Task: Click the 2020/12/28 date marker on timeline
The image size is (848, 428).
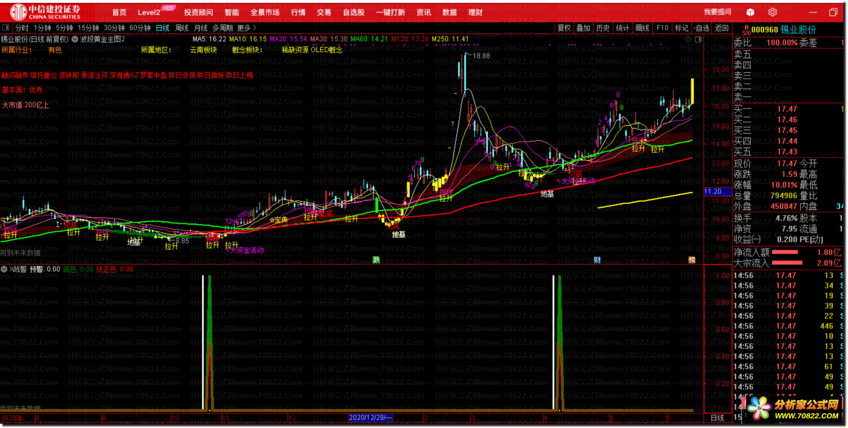Action: [x=371, y=417]
